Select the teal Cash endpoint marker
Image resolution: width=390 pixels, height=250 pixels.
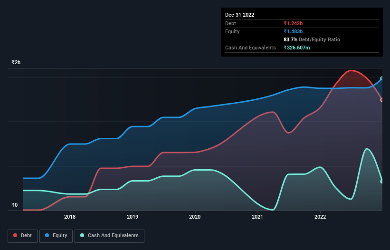coord(382,182)
